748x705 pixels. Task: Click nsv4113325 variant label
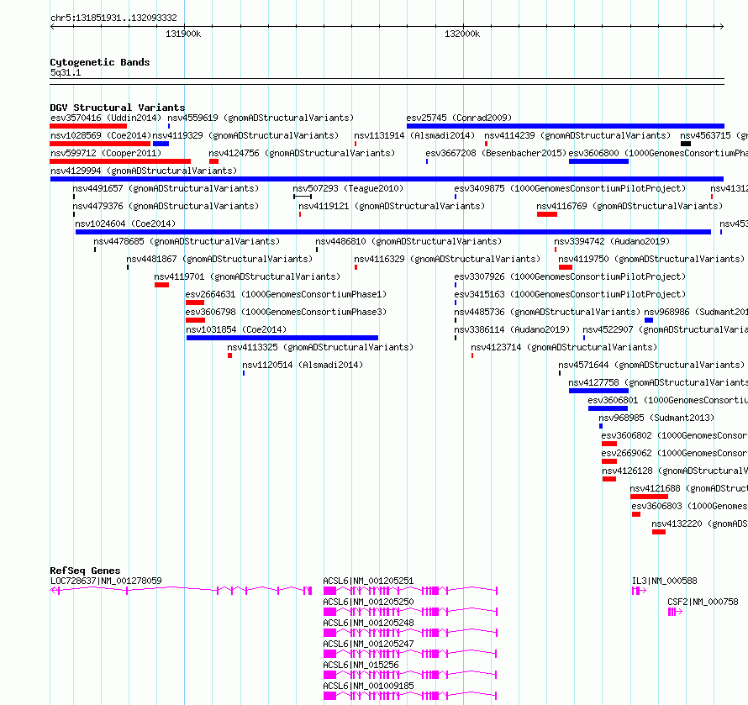320,347
